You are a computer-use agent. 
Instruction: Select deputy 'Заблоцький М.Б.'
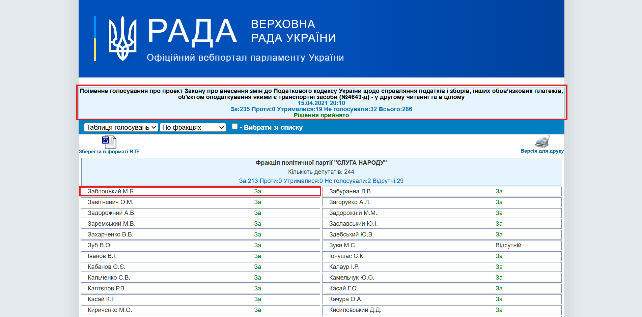coord(111,191)
